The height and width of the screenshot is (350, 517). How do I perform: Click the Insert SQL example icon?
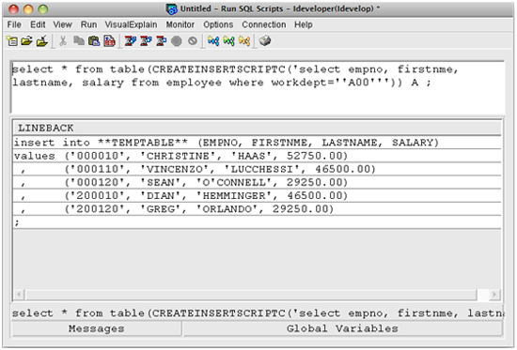click(x=109, y=41)
